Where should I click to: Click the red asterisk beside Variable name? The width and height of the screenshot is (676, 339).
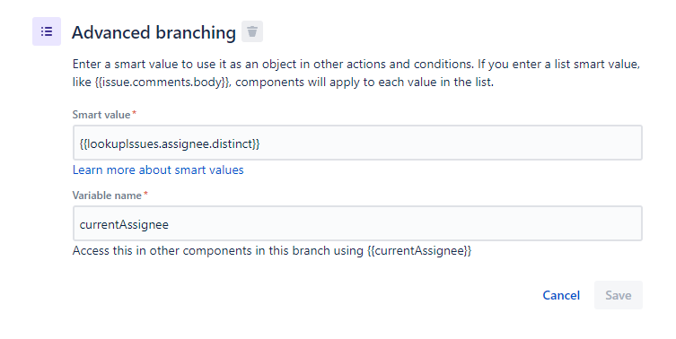(x=145, y=194)
